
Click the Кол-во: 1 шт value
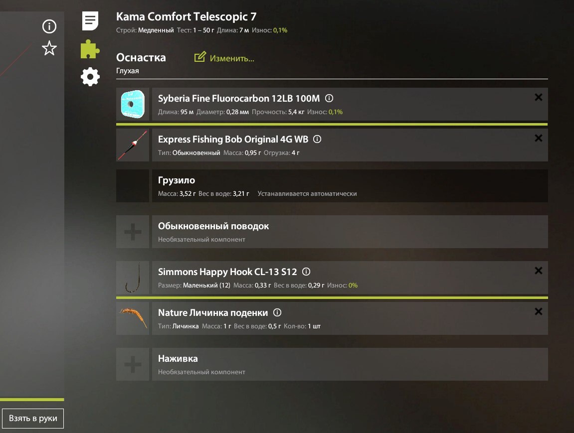tap(302, 326)
